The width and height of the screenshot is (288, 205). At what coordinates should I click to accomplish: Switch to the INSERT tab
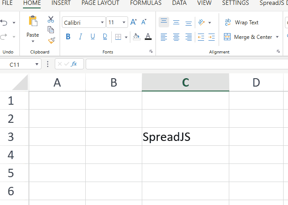point(61,3)
